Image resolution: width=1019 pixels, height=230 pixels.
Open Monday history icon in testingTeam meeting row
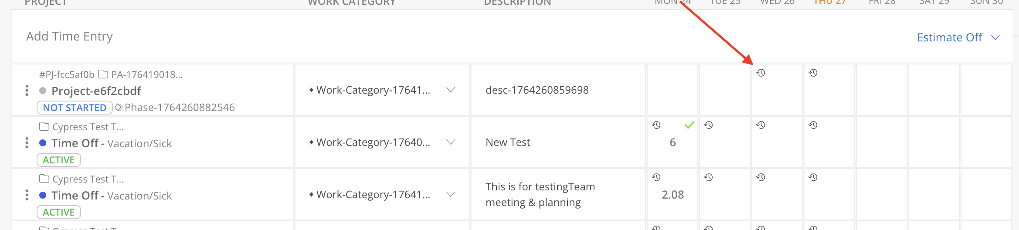pos(656,177)
